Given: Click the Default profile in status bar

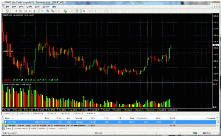Looking at the screenshot, I should (x=99, y=133).
